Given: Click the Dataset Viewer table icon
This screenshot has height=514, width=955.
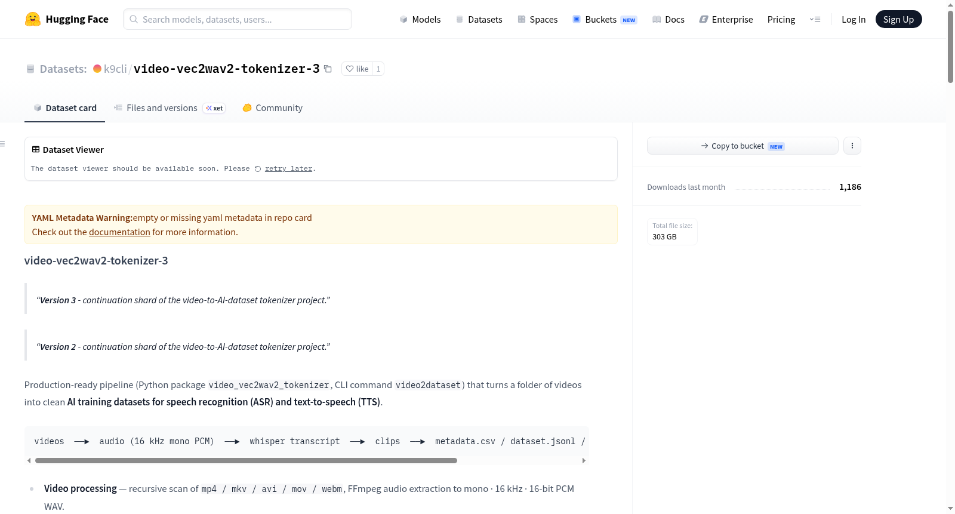Looking at the screenshot, I should tap(36, 149).
